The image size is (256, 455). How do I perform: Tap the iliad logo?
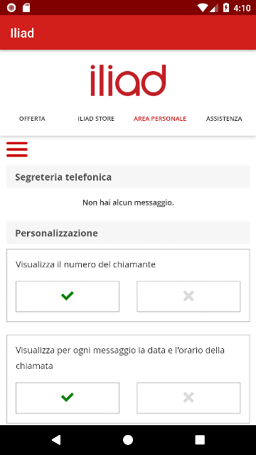pos(128,80)
